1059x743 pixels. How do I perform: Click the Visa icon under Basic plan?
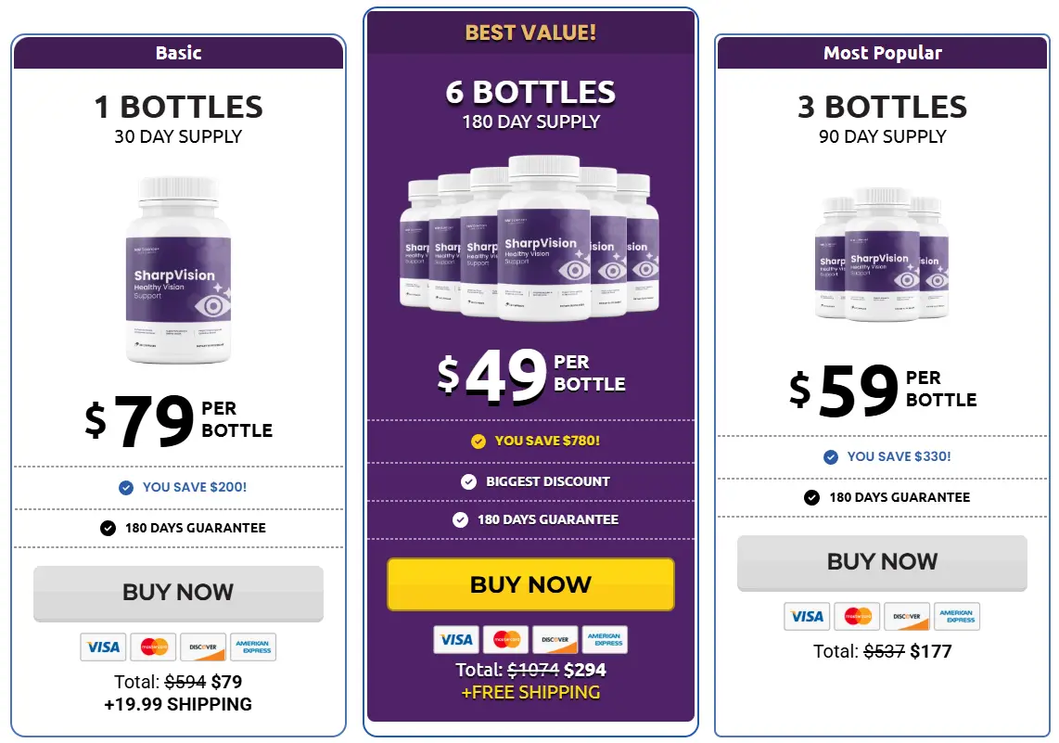pyautogui.click(x=103, y=647)
